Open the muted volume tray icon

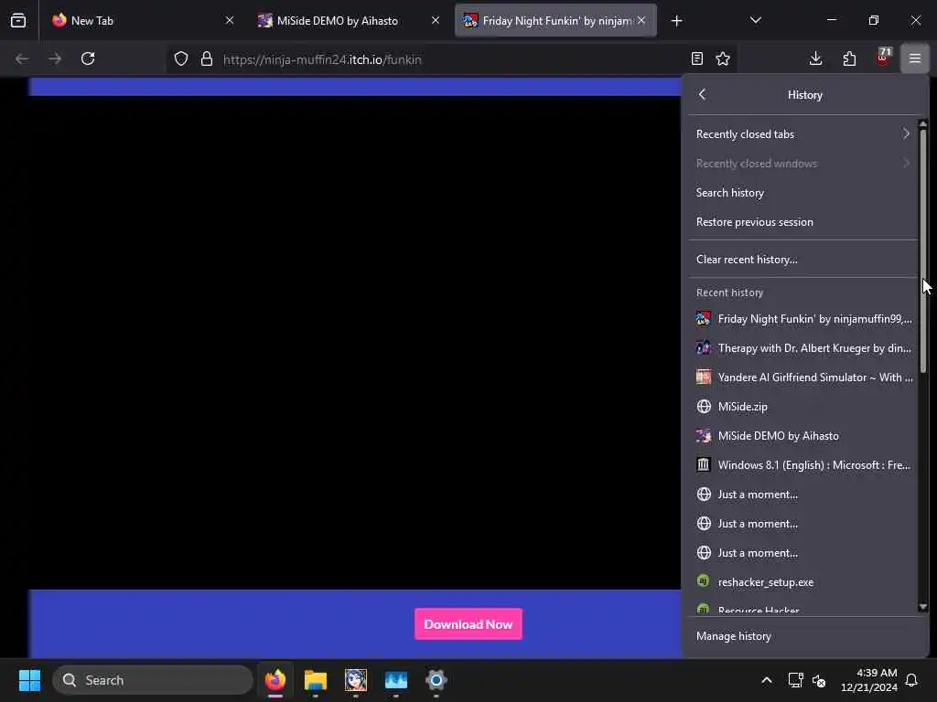(x=819, y=680)
